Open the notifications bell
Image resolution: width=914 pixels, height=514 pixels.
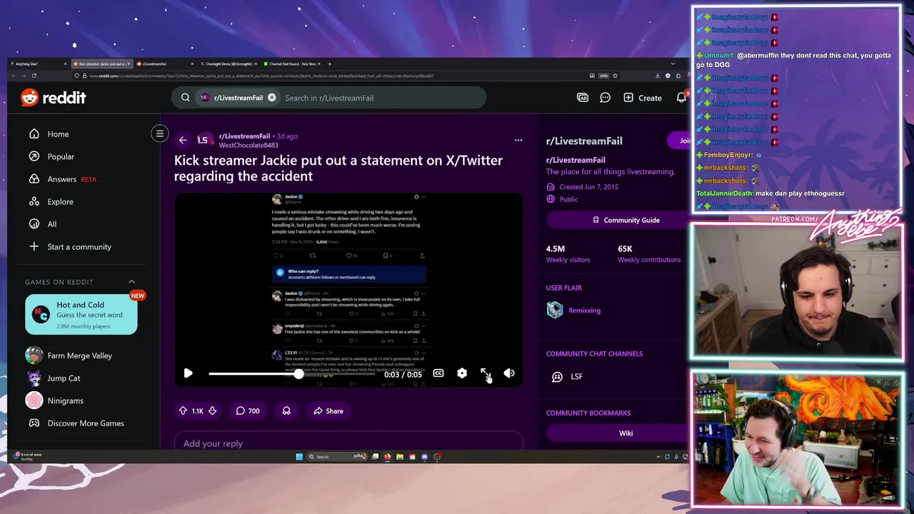(x=681, y=98)
